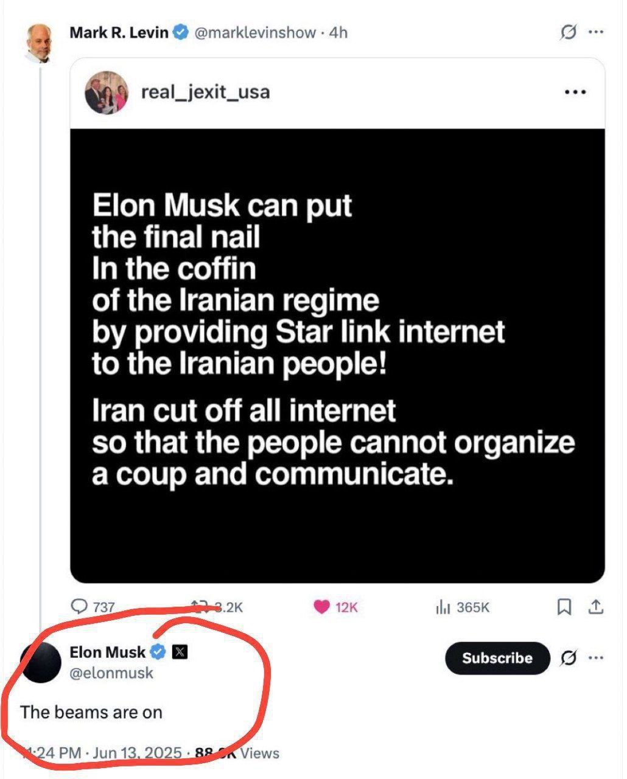
Task: Click Elon Musk's blue verified checkmark
Action: click(x=158, y=652)
